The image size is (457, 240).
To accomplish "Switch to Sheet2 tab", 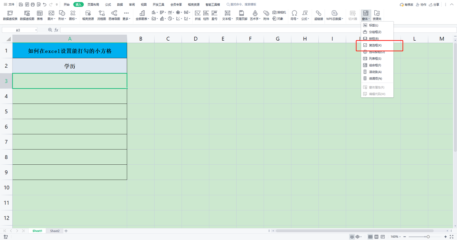I will click(x=55, y=231).
